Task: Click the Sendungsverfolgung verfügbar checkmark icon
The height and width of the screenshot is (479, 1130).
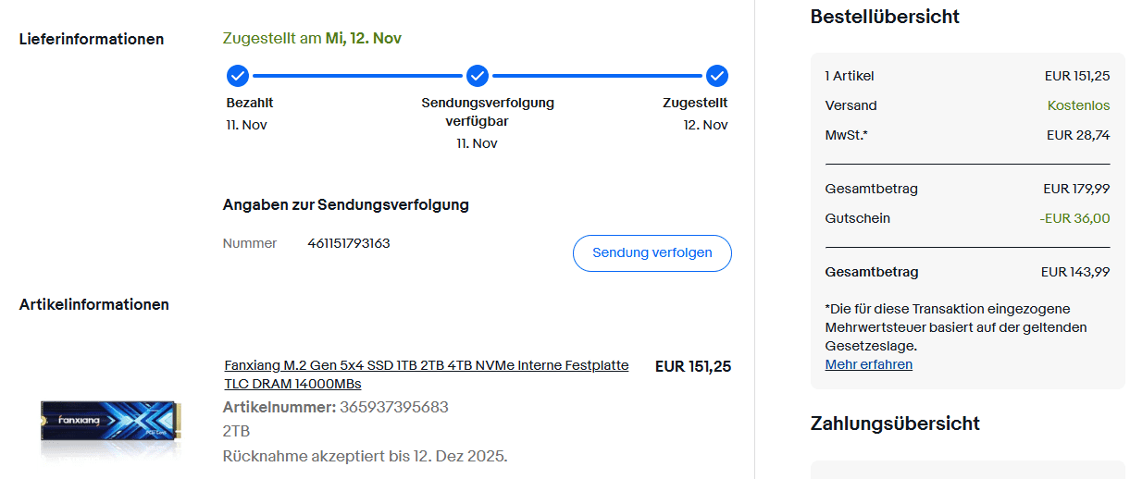Action: click(x=478, y=76)
